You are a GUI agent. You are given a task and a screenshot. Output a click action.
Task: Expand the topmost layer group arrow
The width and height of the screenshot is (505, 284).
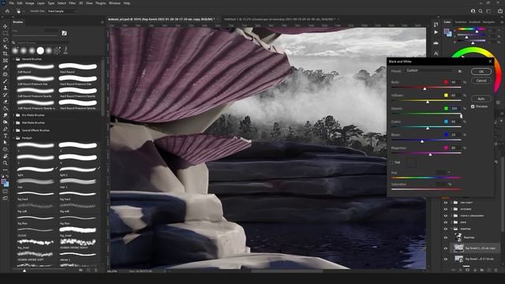(451, 203)
